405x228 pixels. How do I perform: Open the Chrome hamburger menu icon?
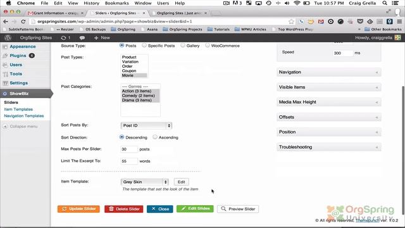(x=399, y=22)
